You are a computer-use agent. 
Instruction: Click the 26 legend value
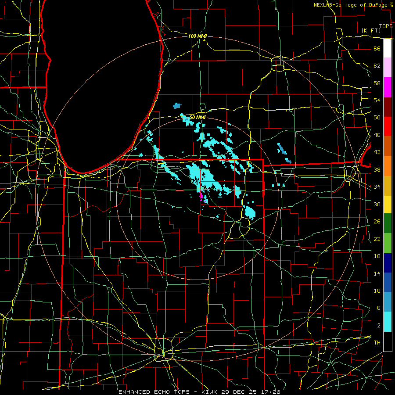pyautogui.click(x=377, y=222)
